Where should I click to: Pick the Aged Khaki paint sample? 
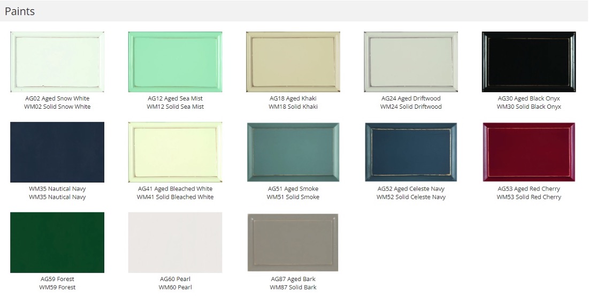pos(293,62)
